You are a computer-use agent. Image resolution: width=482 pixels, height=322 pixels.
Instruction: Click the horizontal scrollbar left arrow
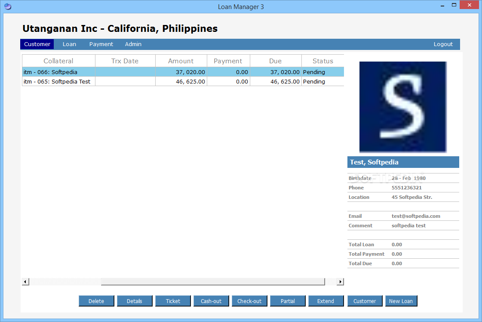pyautogui.click(x=25, y=282)
